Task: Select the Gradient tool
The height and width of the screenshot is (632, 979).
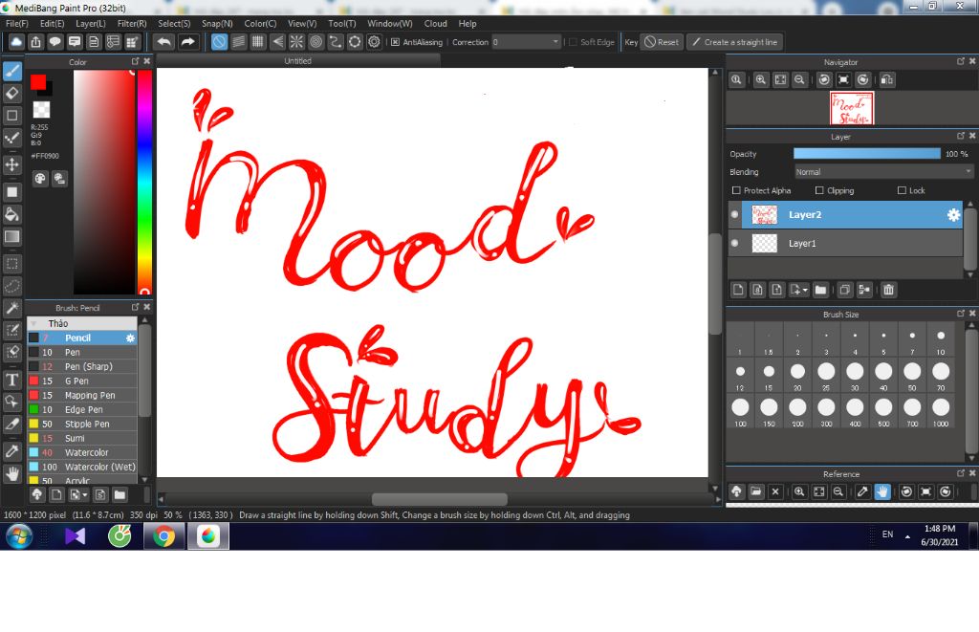Action: click(12, 237)
